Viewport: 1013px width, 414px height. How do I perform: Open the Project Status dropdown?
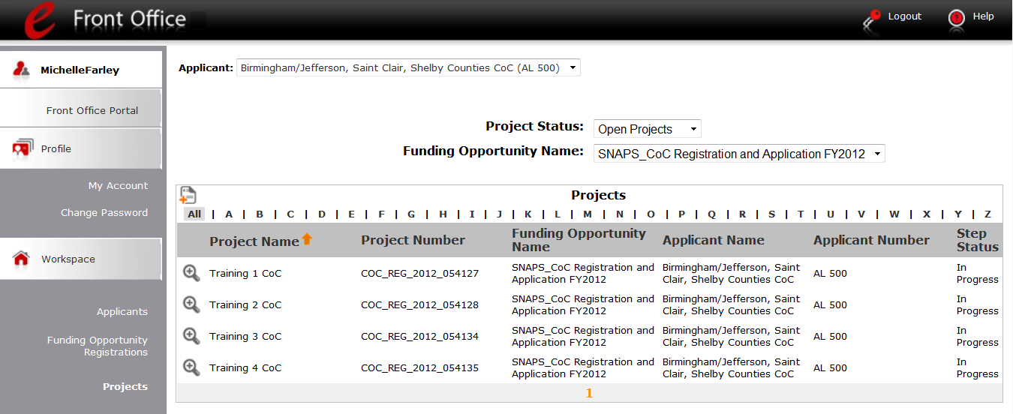[647, 129]
